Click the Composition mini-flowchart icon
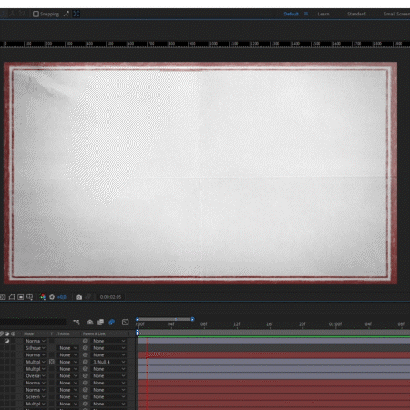 click(77, 322)
